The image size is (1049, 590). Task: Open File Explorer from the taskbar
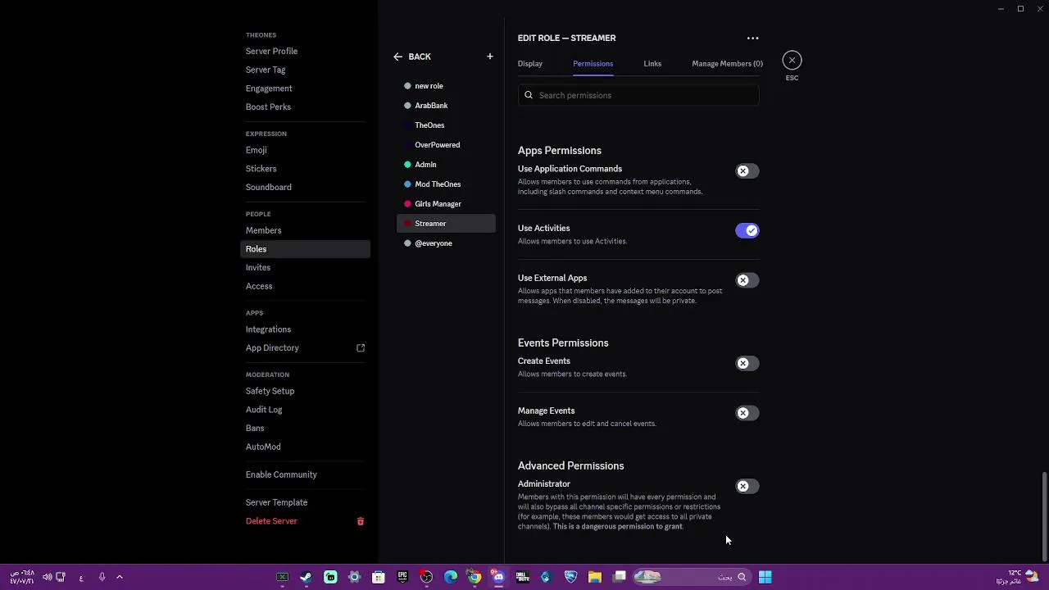pos(595,577)
